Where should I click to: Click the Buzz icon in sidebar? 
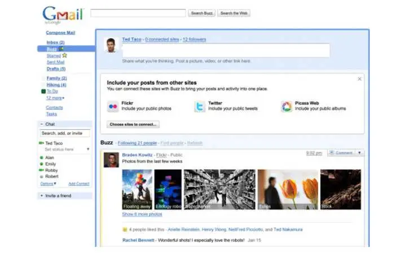pos(61,48)
